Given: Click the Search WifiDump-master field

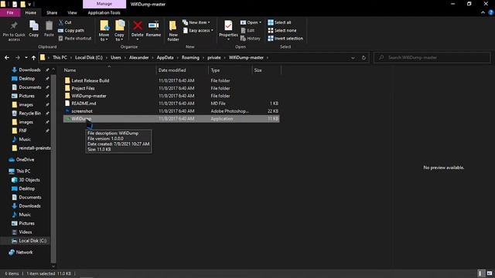Looking at the screenshot, I should coord(432,58).
